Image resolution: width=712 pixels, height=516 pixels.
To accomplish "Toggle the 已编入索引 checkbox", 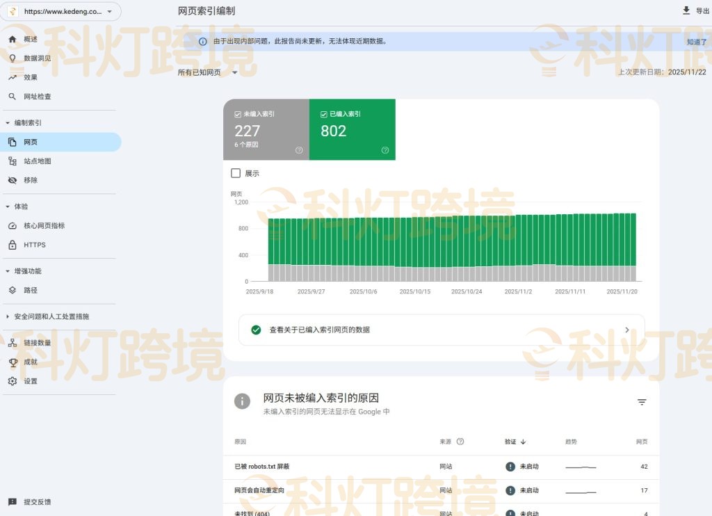I will point(324,115).
